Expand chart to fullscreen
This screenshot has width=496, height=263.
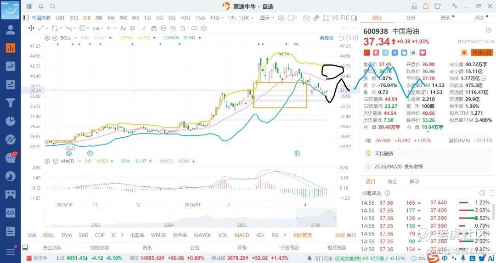326,18
